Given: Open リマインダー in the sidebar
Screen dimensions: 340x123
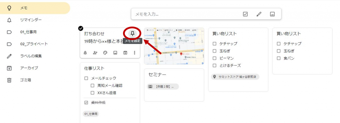Looking at the screenshot, I should [x=35, y=20].
